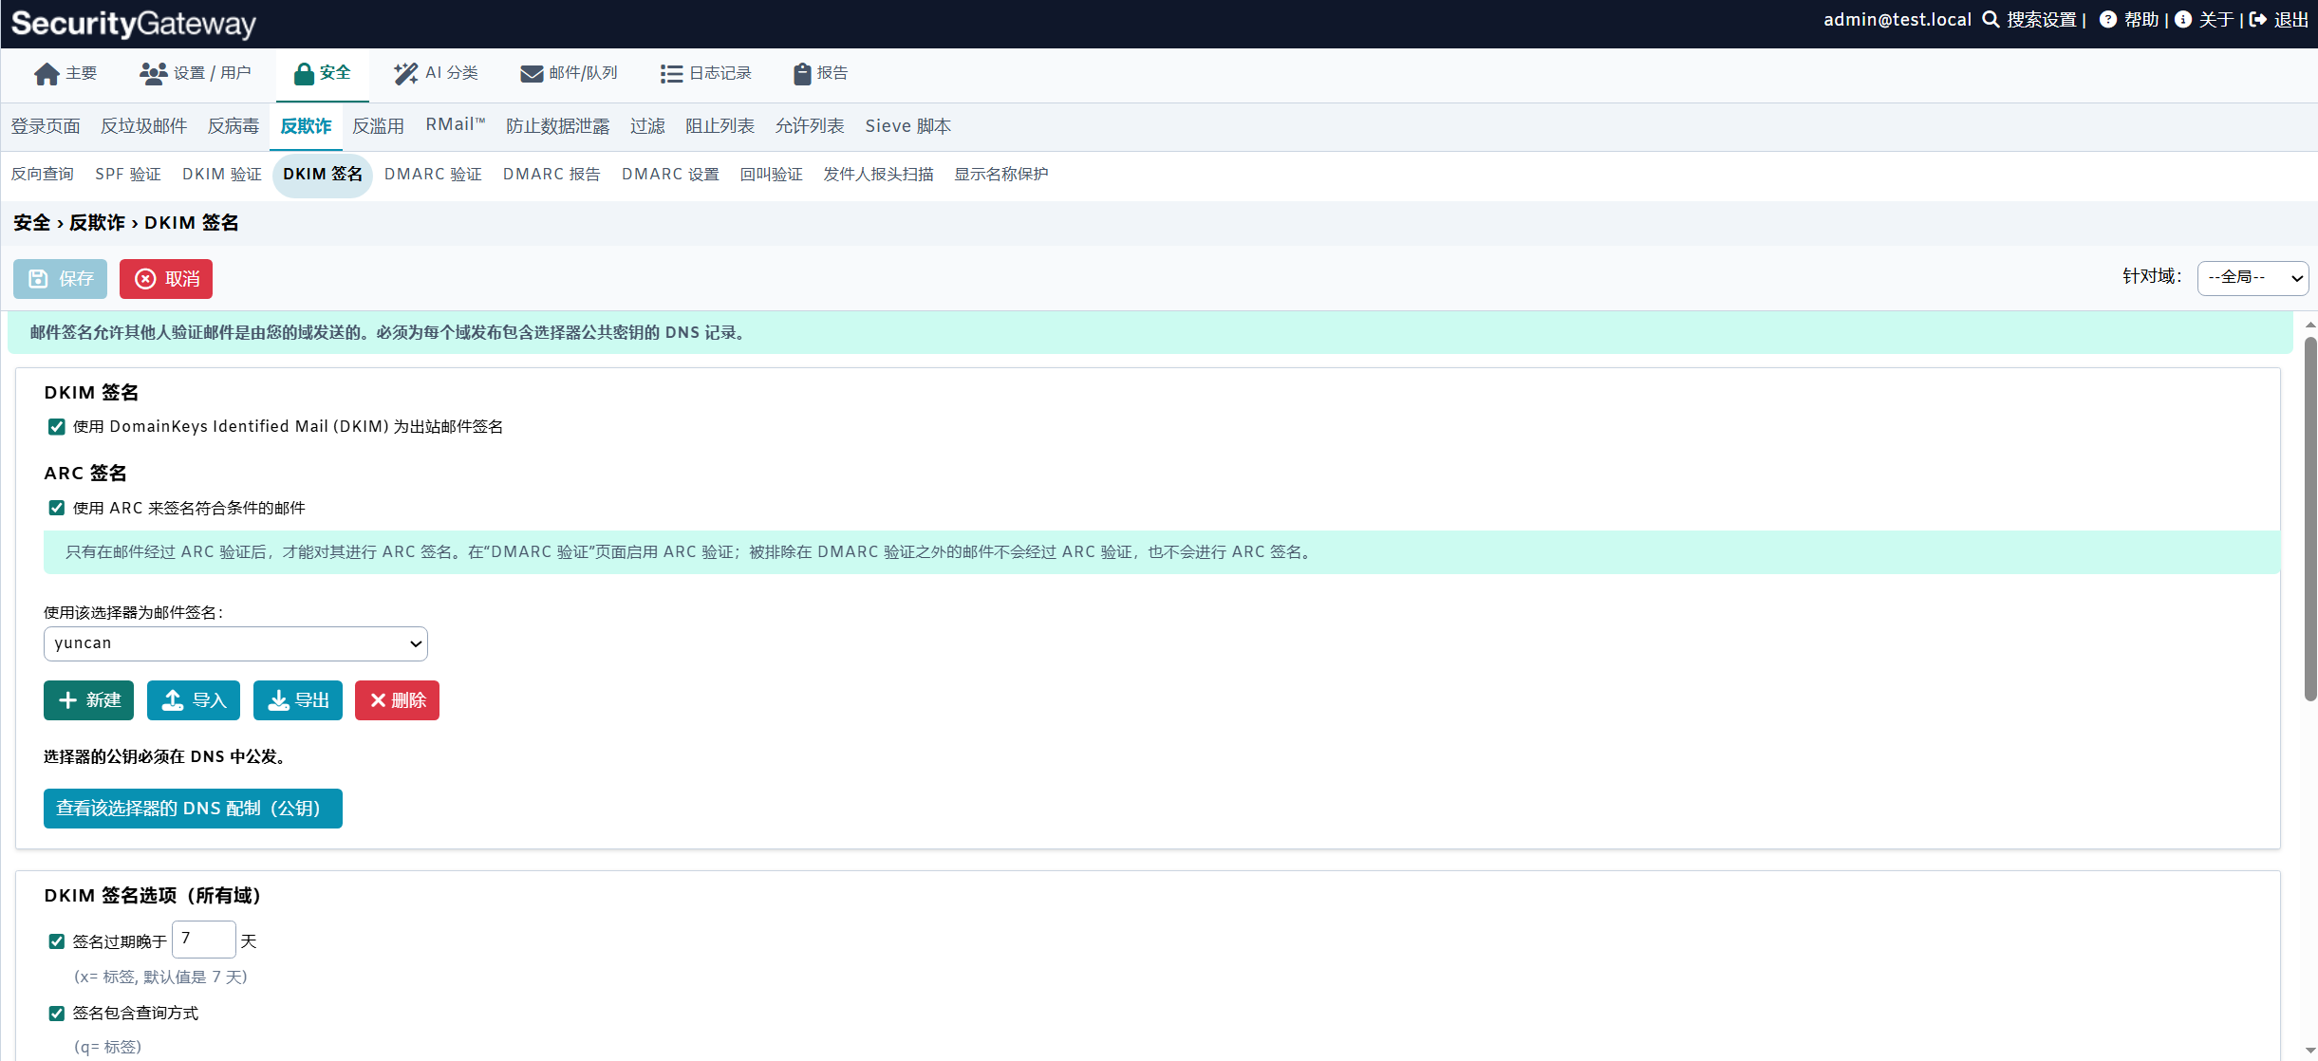Open the 显示名称保护 sub-tab

[1000, 175]
